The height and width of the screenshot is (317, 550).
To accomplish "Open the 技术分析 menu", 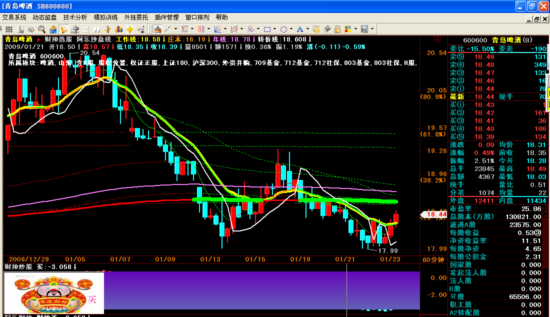I will click(x=75, y=17).
